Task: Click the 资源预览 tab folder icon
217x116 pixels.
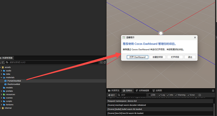Action: [x=109, y=91]
